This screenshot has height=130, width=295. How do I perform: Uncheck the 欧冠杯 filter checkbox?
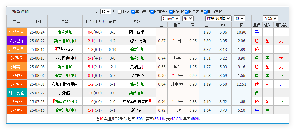(x=171, y=11)
